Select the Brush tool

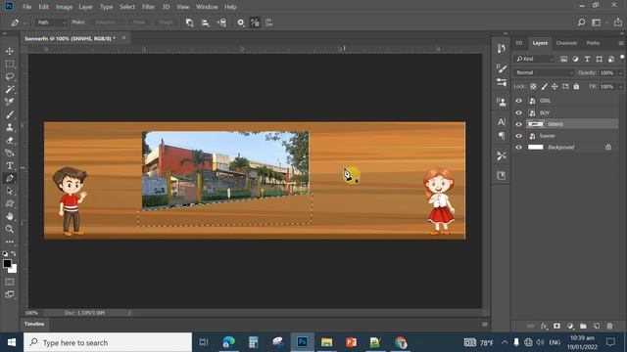click(10, 115)
